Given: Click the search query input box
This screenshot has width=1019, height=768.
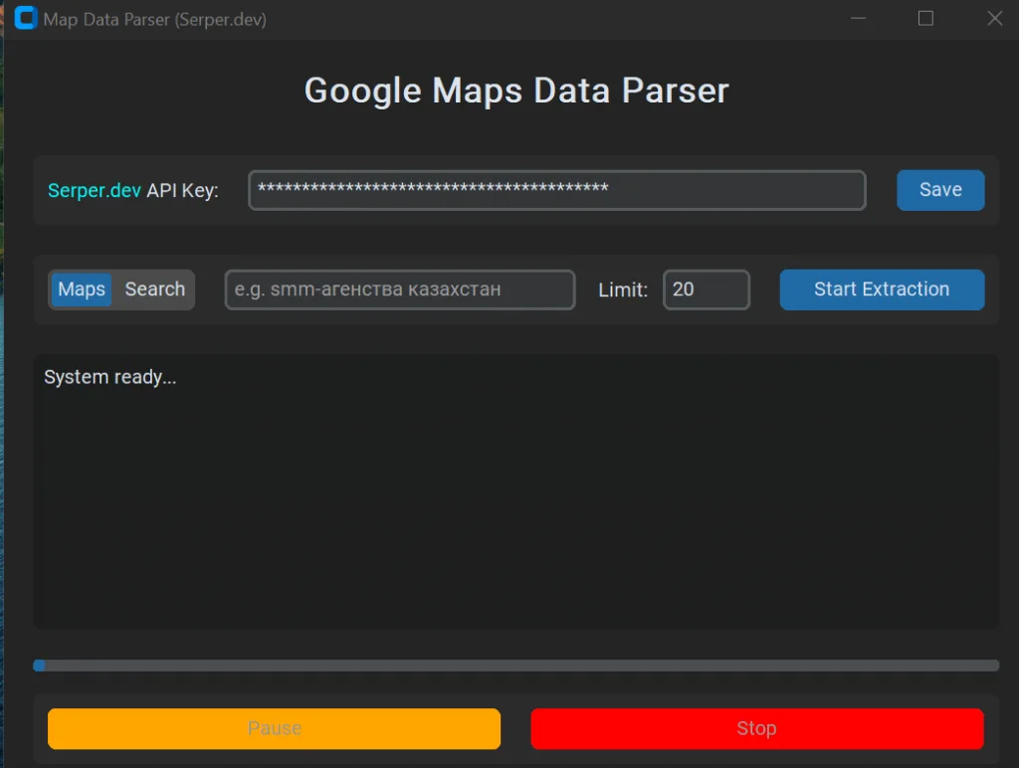Looking at the screenshot, I should [399, 290].
